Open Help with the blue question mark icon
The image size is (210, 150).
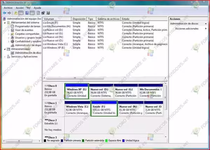pos(28,13)
